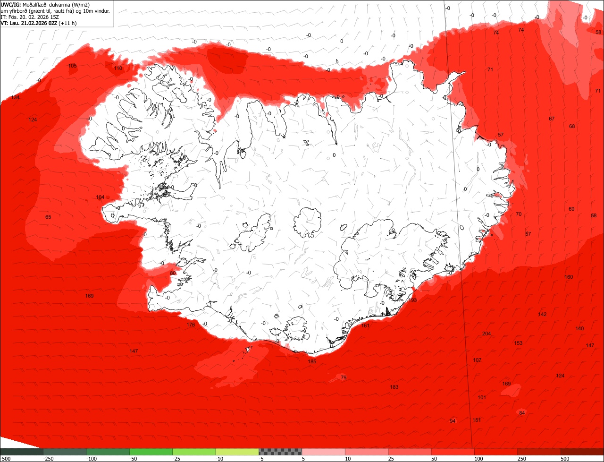
Task: Click the map value 104
Action: [100, 197]
